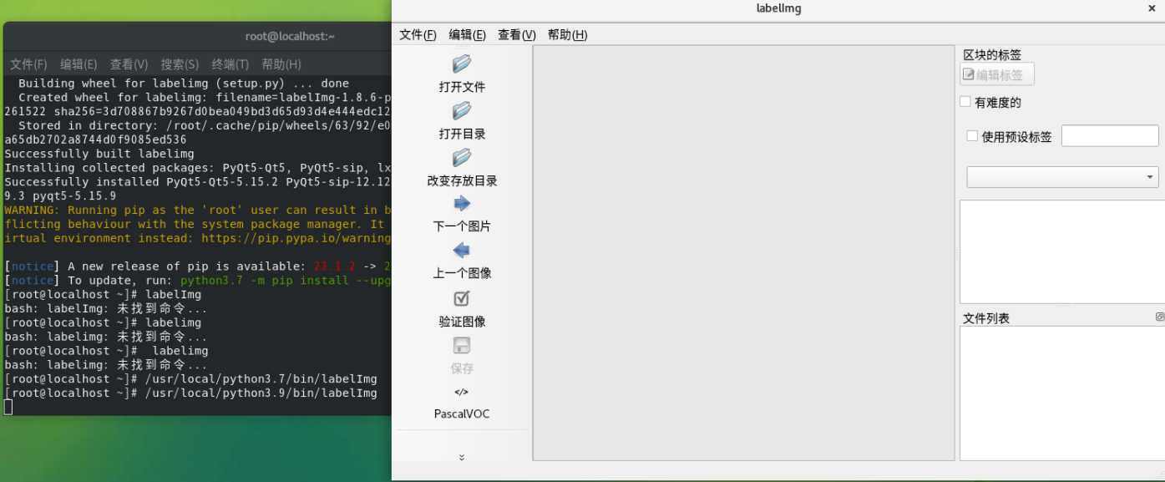Go to next image with 下一个图片 arrow
Screen dimensions: 1165x482
[462, 204]
